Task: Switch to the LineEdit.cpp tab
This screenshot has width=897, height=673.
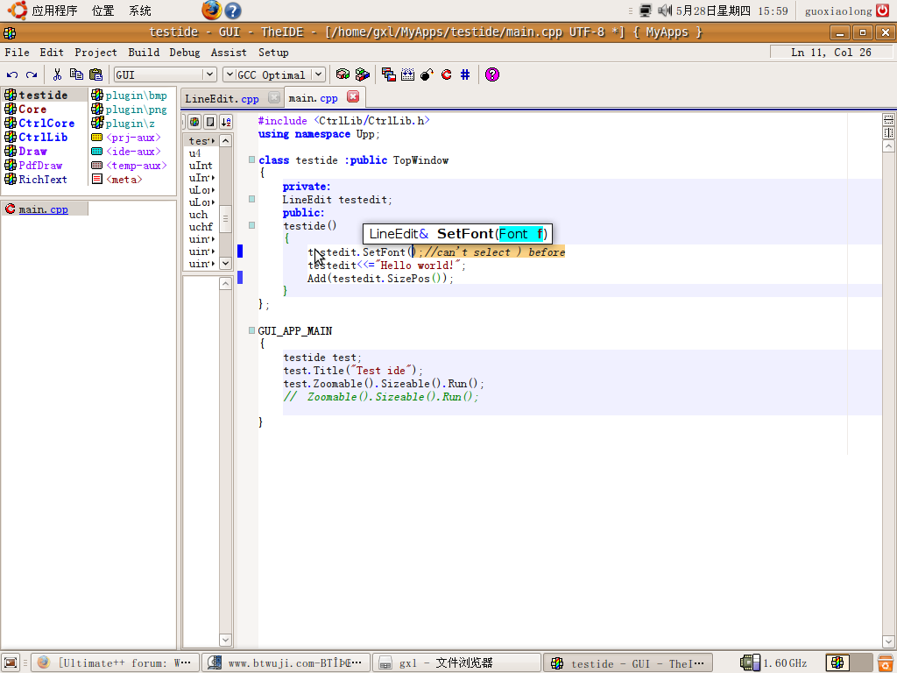Action: [x=222, y=98]
